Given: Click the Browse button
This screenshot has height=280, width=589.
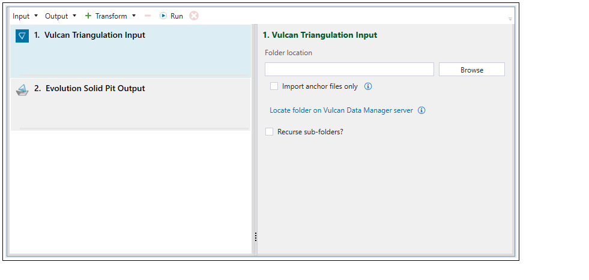Looking at the screenshot, I should 471,70.
